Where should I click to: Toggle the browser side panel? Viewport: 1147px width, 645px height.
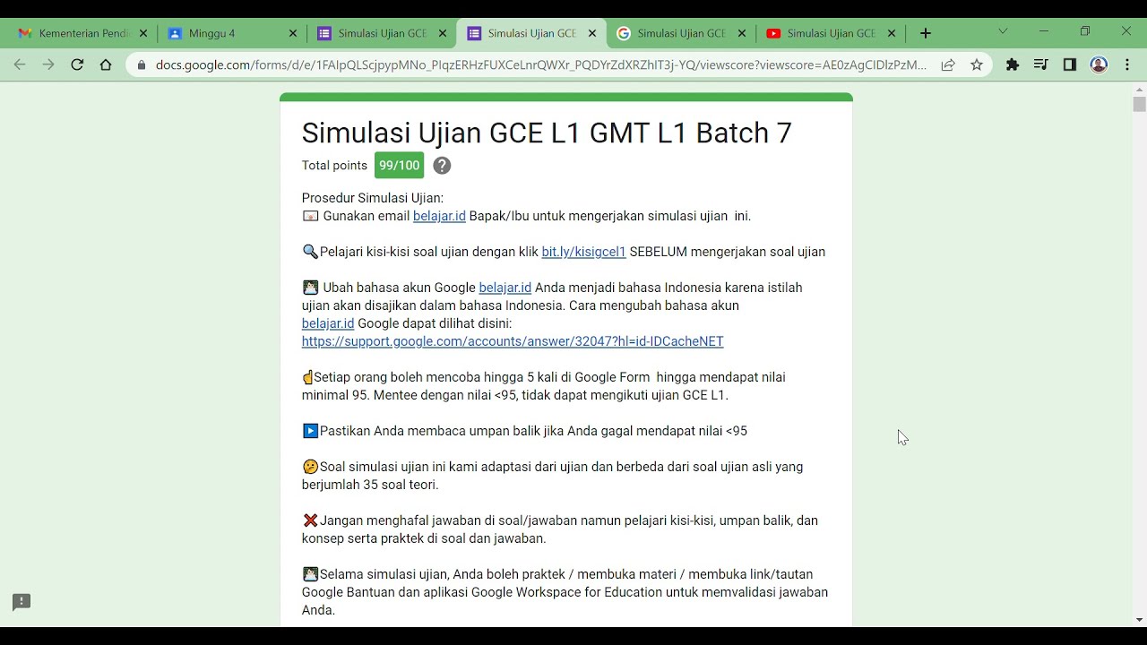click(1069, 64)
